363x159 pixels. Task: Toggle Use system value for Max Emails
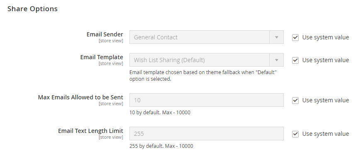tap(295, 101)
